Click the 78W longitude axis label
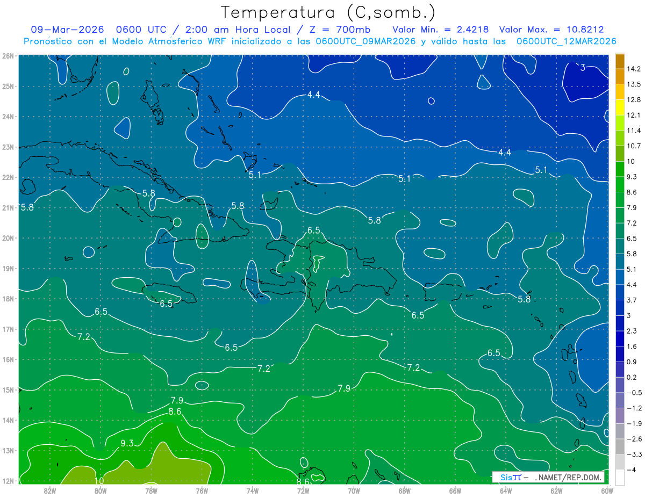Image resolution: width=645 pixels, height=498 pixels. (151, 490)
